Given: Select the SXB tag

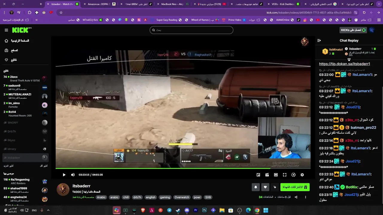Looking at the screenshot, I should (208, 197).
